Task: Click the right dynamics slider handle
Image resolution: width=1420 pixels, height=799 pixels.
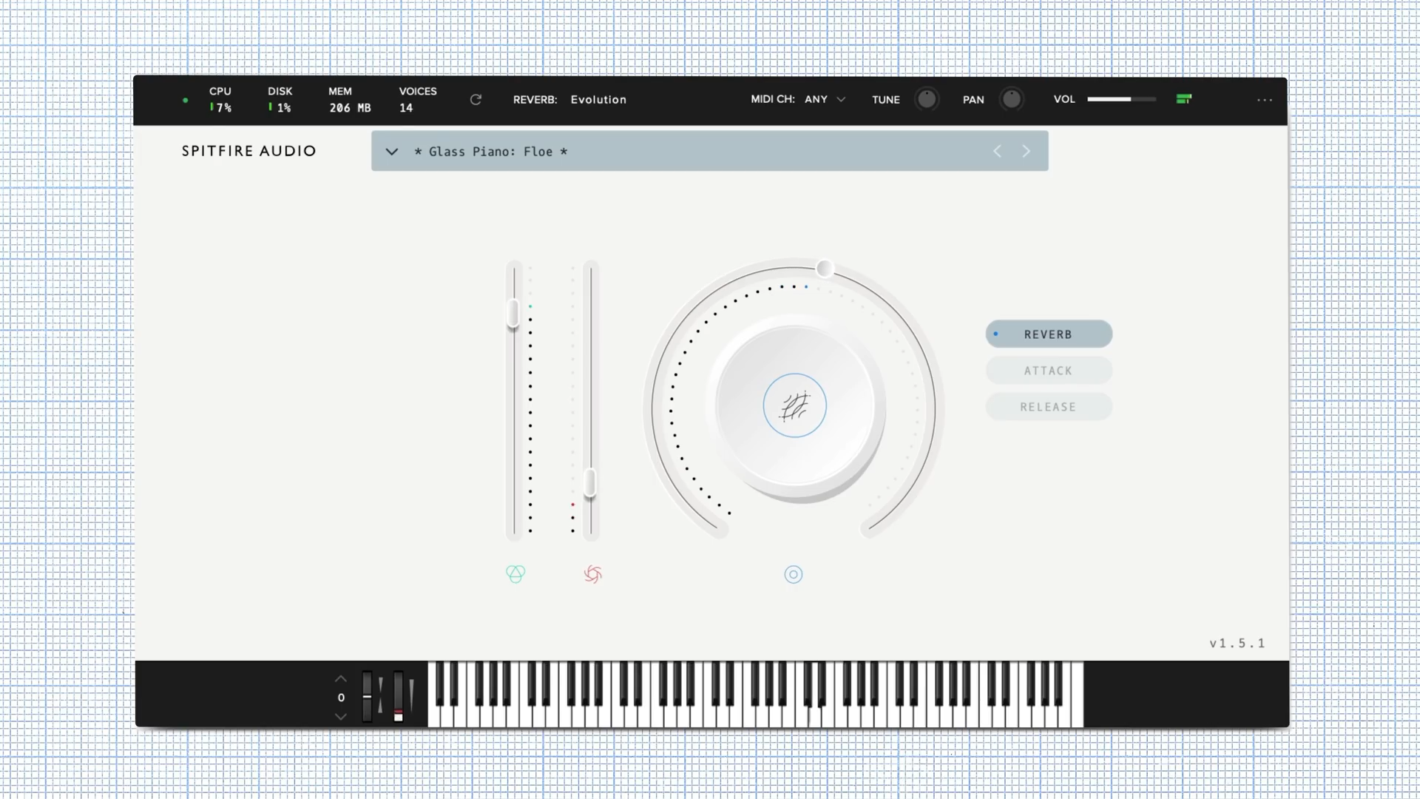Action: tap(590, 483)
